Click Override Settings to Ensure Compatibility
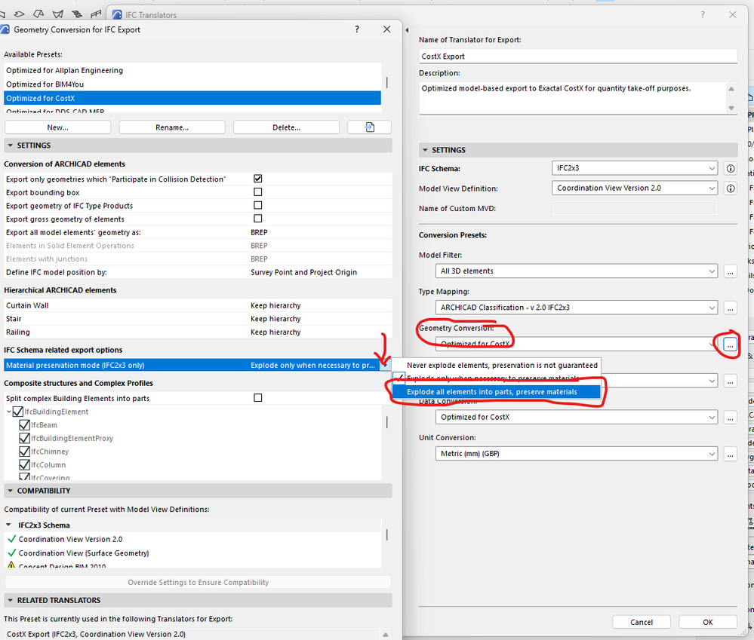 (198, 583)
